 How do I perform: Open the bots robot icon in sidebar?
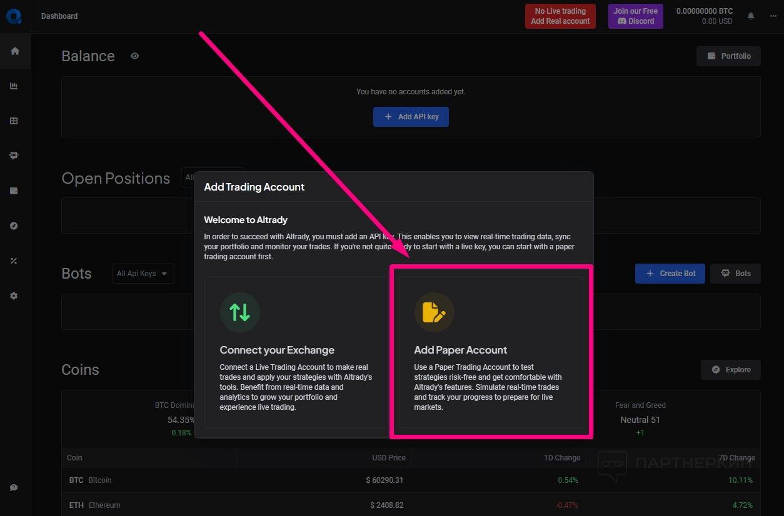14,156
